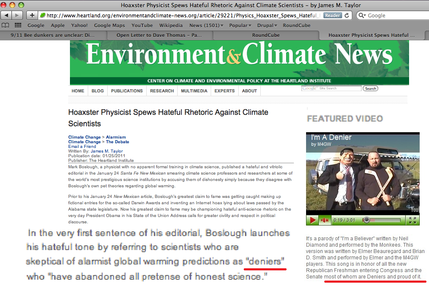
Task: Open the Reader view button
Action: point(332,15)
